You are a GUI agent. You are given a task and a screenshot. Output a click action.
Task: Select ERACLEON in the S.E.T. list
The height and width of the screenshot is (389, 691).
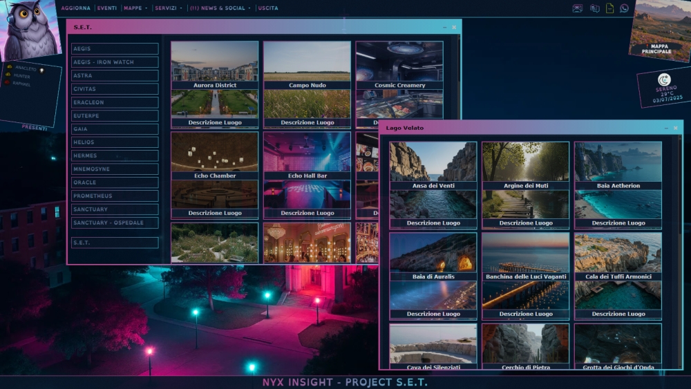tap(115, 102)
